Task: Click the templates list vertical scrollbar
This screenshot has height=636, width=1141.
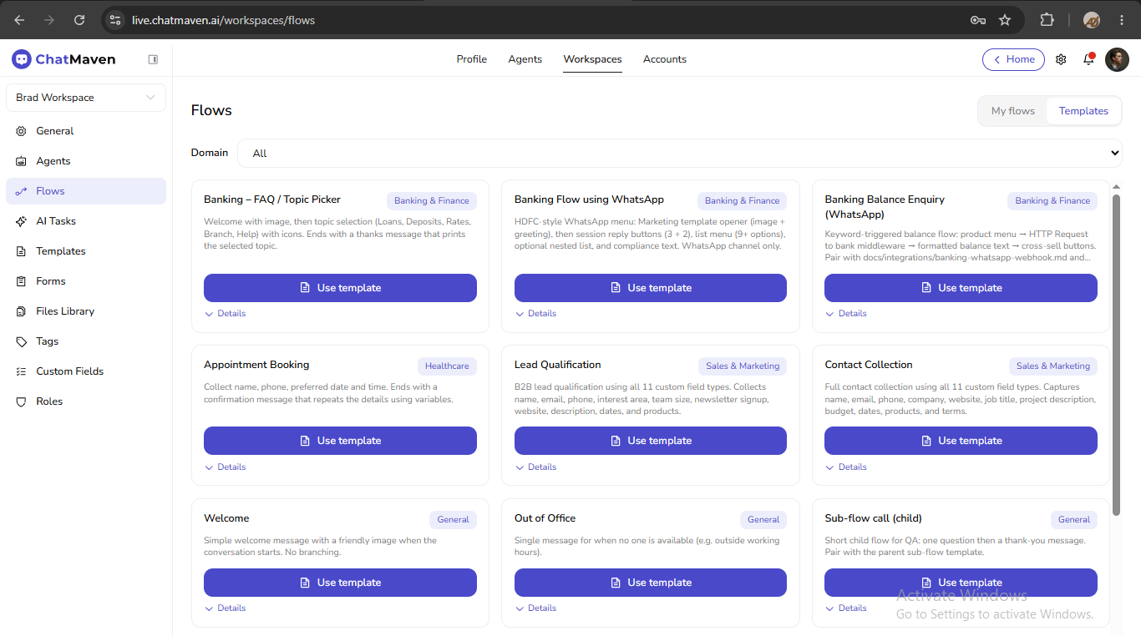Action: pyautogui.click(x=1117, y=355)
